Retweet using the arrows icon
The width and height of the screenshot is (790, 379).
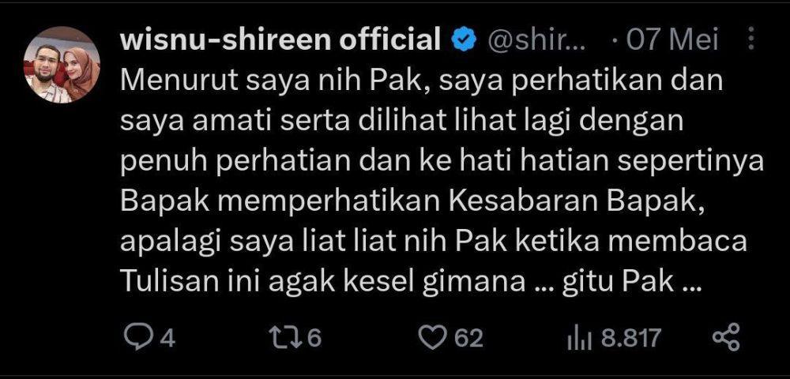click(x=286, y=338)
